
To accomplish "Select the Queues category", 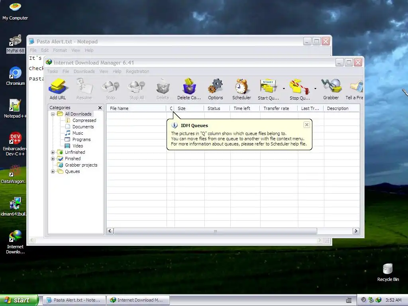I will pos(73,171).
